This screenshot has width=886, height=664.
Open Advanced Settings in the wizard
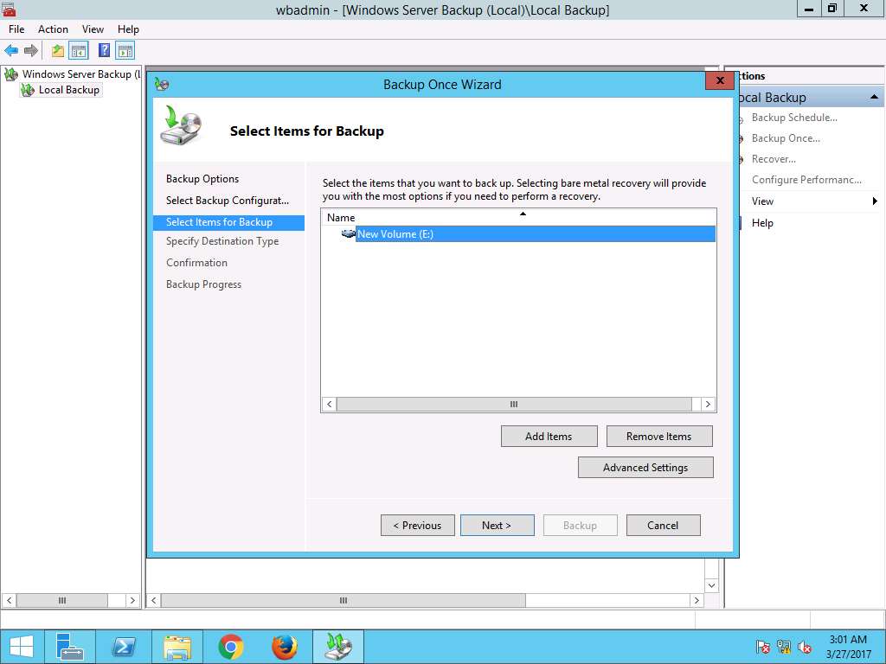[x=645, y=467]
